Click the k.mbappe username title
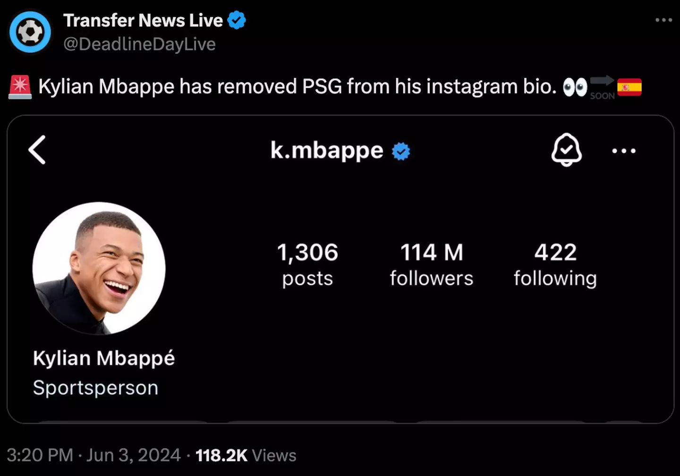680x476 pixels. (327, 151)
